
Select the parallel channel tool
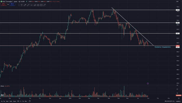(x=35, y=5)
